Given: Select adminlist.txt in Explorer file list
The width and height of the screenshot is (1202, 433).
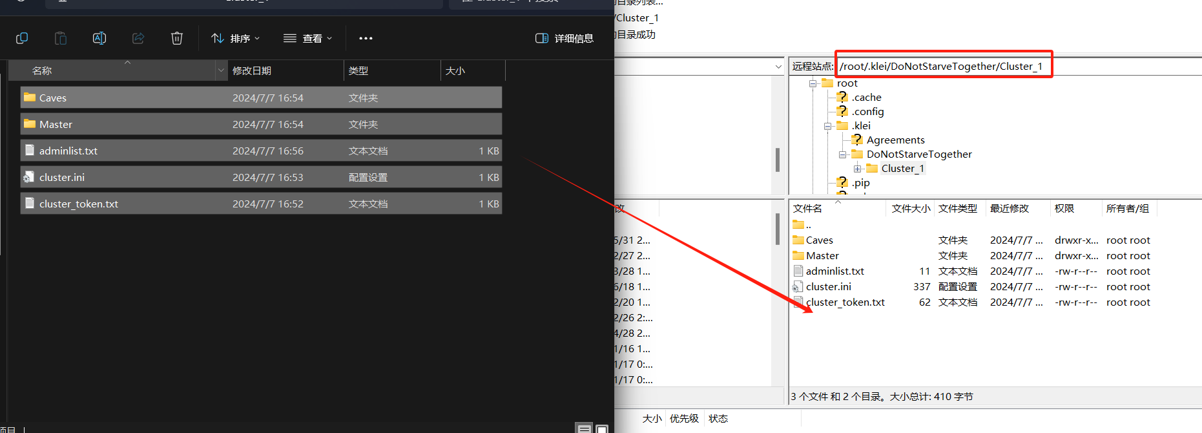Looking at the screenshot, I should point(261,151).
